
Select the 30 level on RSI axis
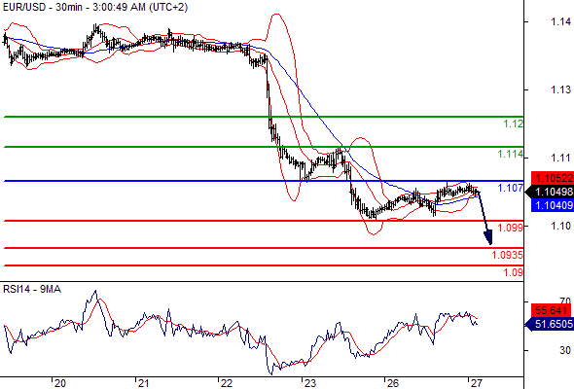[x=565, y=350]
